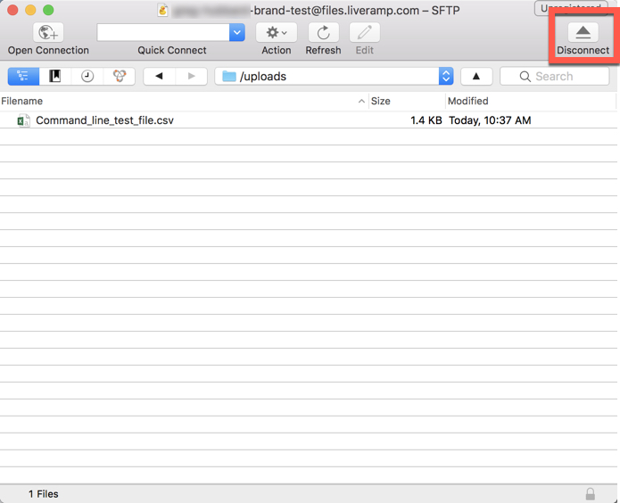The height and width of the screenshot is (503, 620).
Task: Expand the Quick Connect dropdown arrow
Action: [x=237, y=32]
